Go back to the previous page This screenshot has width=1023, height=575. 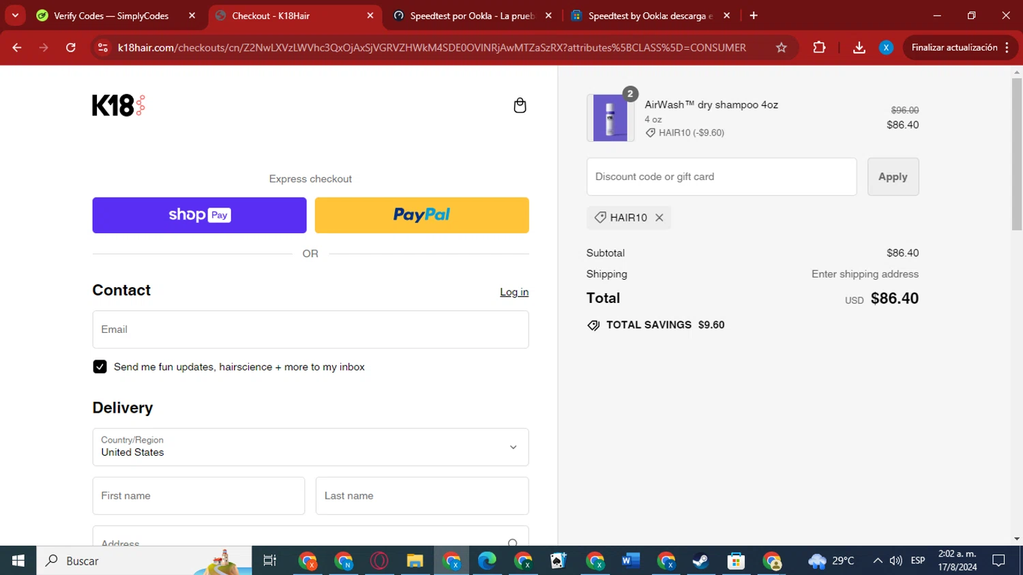tap(17, 48)
